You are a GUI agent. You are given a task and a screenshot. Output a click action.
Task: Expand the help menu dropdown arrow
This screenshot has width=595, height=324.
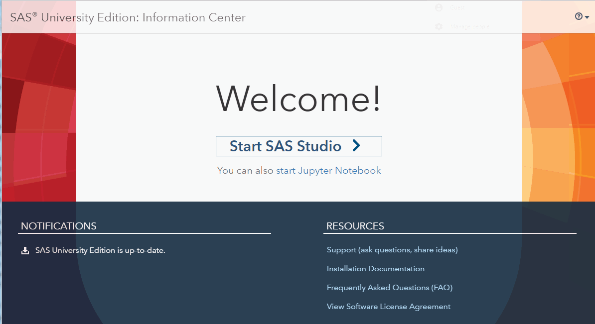point(587,17)
